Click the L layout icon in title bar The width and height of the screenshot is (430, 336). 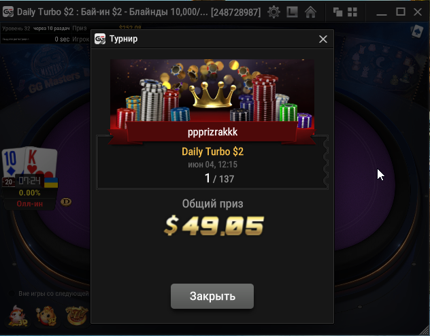[x=292, y=12]
